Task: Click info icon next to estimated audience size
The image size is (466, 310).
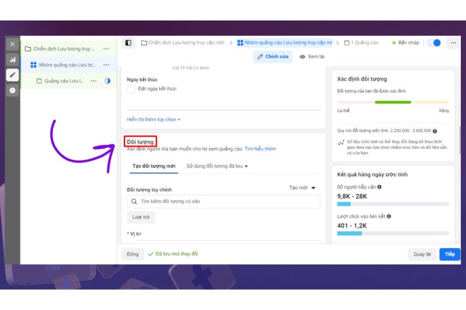Action: point(435,131)
